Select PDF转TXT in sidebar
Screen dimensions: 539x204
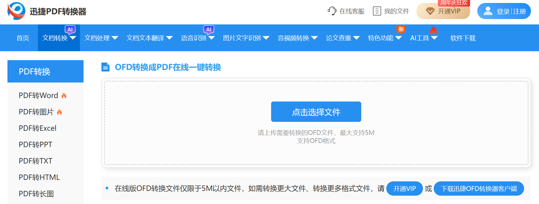(35, 161)
